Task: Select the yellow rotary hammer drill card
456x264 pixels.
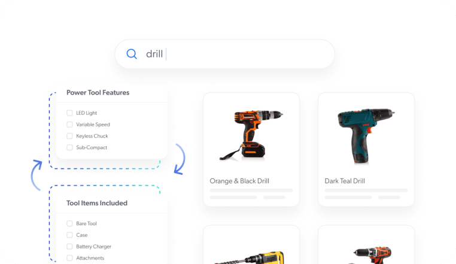Action: (251, 247)
